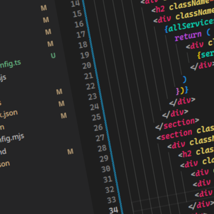Click line number 27 in the gutter
The width and height of the screenshot is (214, 214).
point(100,138)
